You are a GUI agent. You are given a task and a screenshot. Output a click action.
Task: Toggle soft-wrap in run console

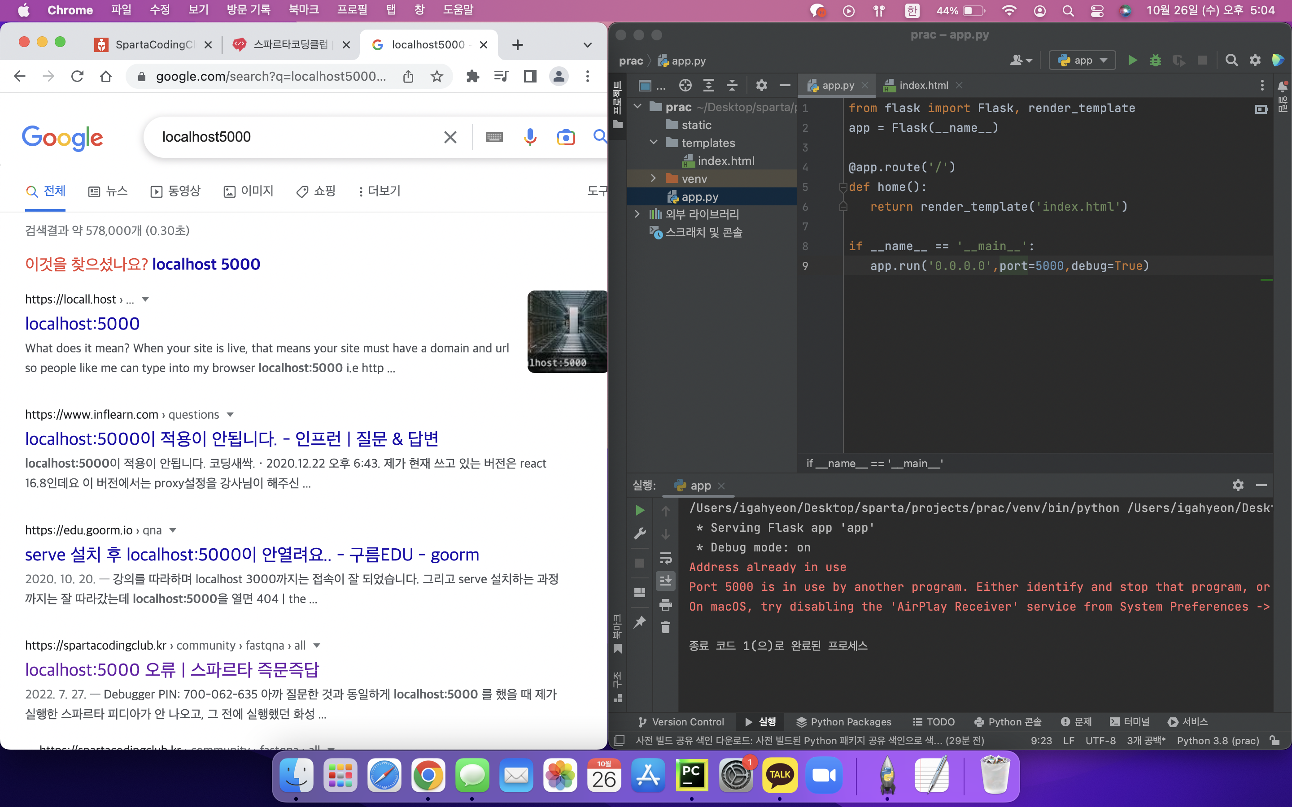tap(666, 558)
